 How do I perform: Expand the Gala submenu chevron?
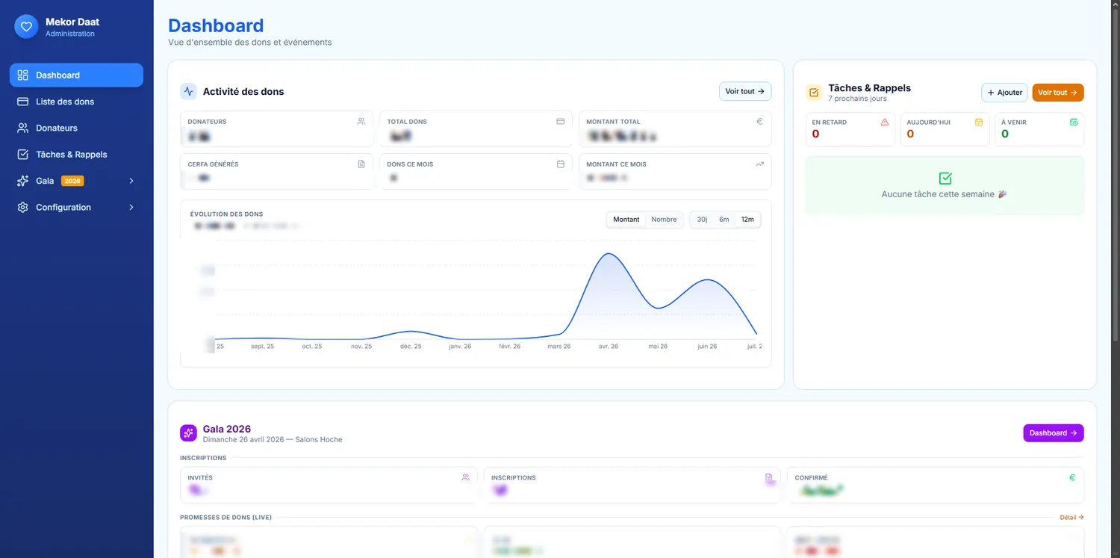click(x=131, y=181)
